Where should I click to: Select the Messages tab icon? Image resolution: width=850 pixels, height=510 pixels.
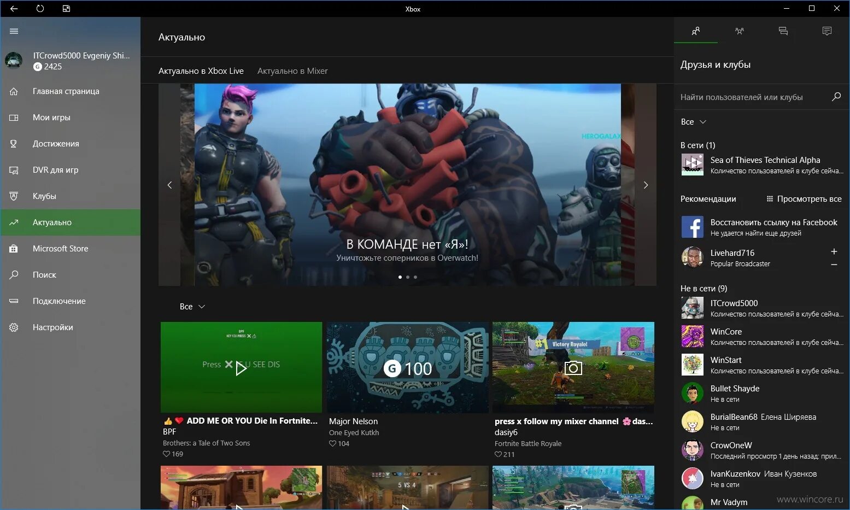coord(783,31)
